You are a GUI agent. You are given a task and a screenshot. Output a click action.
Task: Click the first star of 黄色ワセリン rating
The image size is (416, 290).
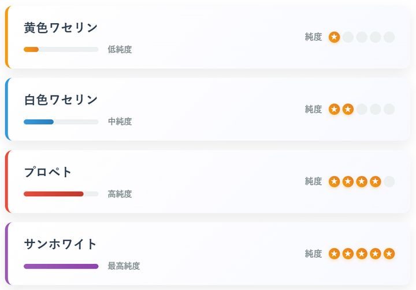[x=334, y=37]
